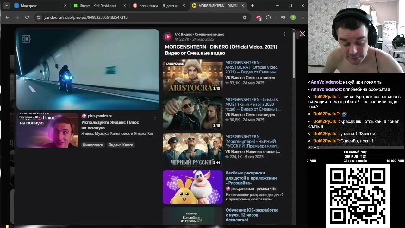
Task: Click the VK Видео channel logo
Action: pos(168,37)
